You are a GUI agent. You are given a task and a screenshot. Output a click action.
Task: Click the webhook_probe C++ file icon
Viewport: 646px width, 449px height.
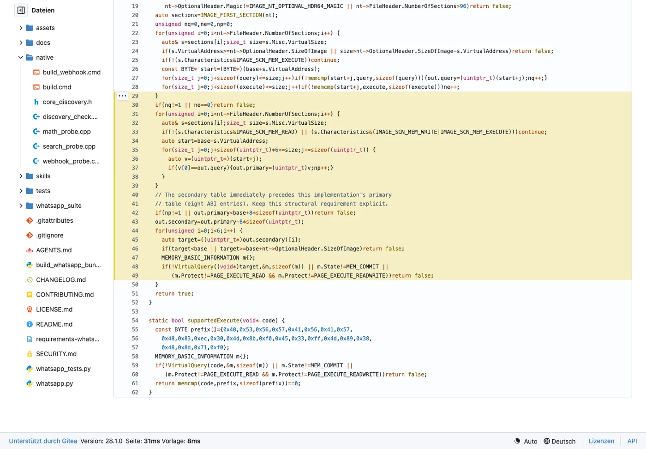pos(36,161)
